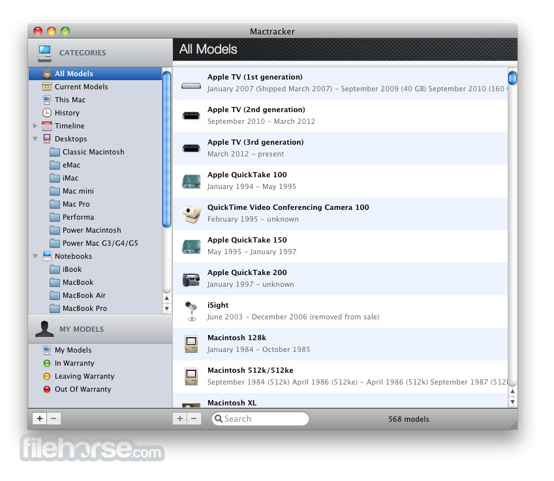Click the sidebar blue scrollbar thumb

tap(167, 149)
